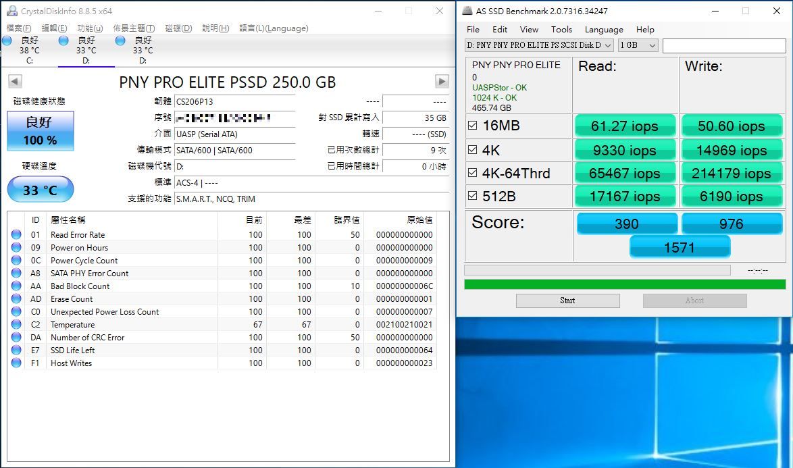Viewport: 793px width, 468px height.
Task: Open the 功能(u) menu in CrystalDiskInfo
Action: tap(90, 28)
